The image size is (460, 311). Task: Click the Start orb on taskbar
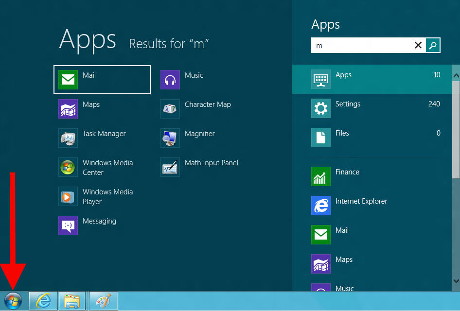tap(13, 301)
